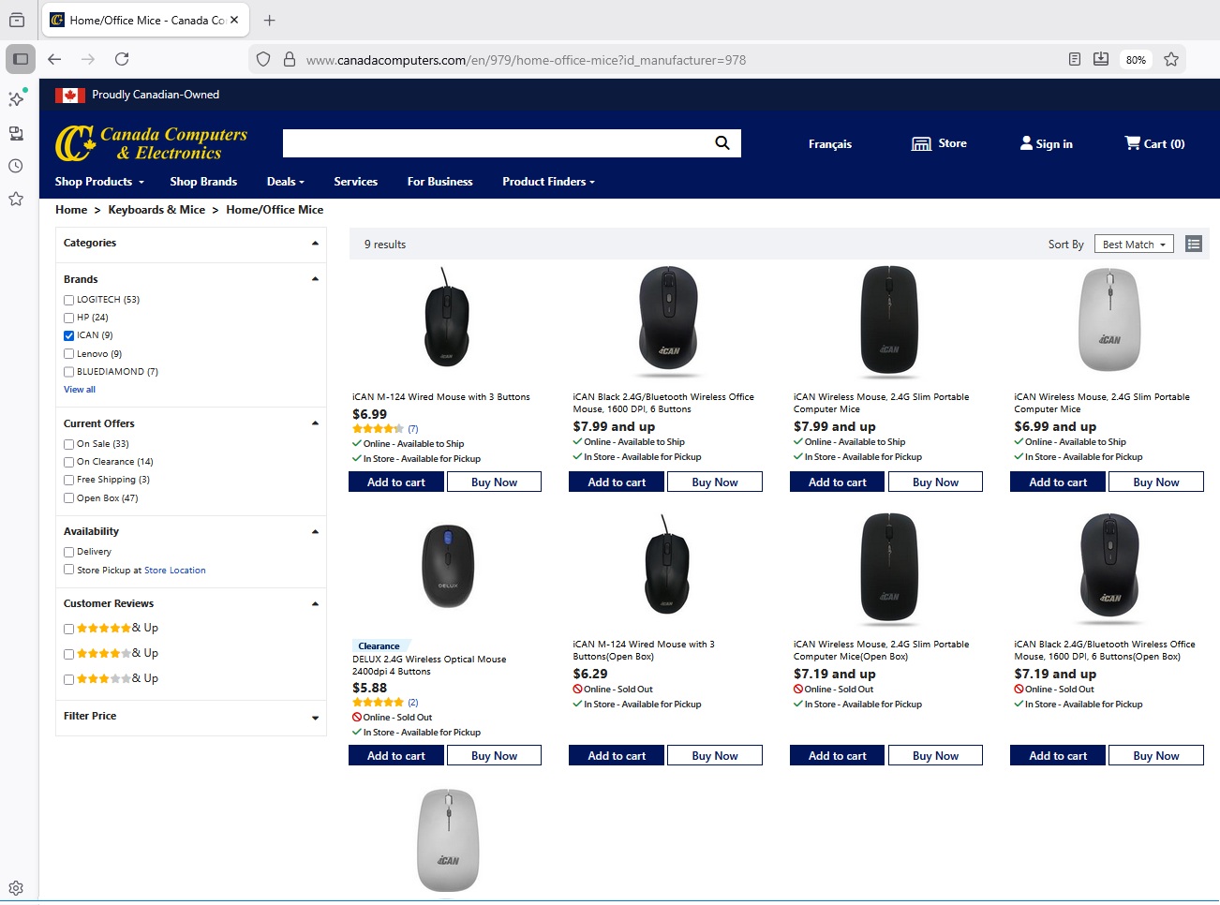Open the Best Match sort dropdown
The image size is (1220, 905).
(1134, 245)
